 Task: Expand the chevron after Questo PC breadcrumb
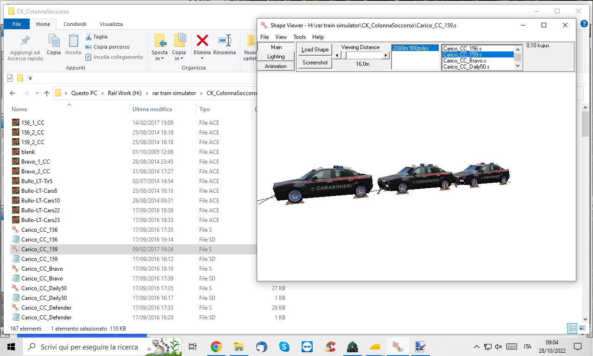click(x=103, y=93)
